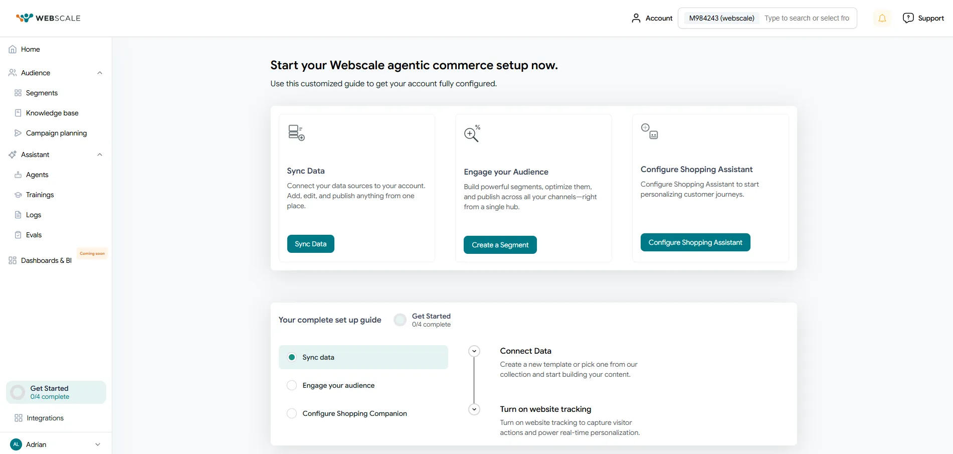The height and width of the screenshot is (454, 953).
Task: Open the notifications bell
Action: click(x=882, y=19)
